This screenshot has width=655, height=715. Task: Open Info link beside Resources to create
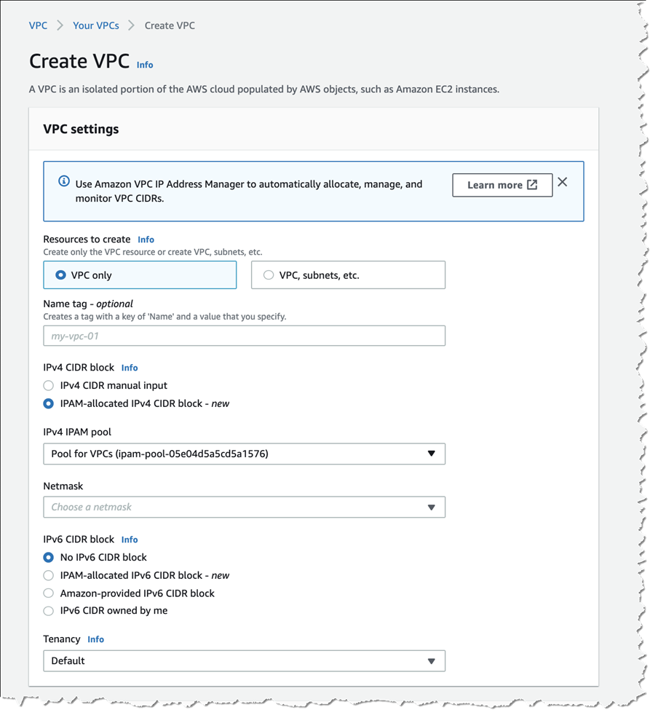[146, 240]
